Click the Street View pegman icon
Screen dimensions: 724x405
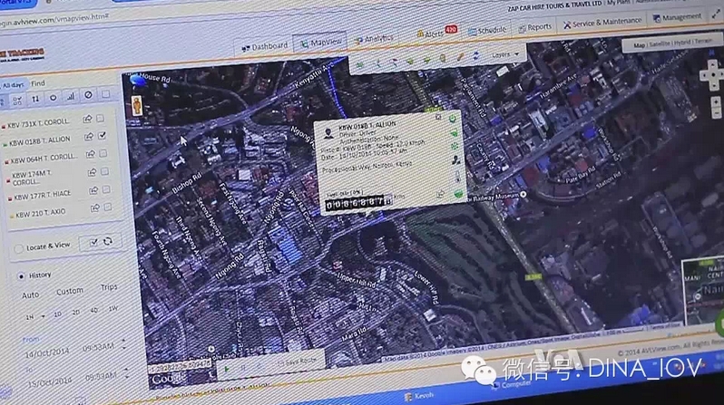(x=137, y=106)
